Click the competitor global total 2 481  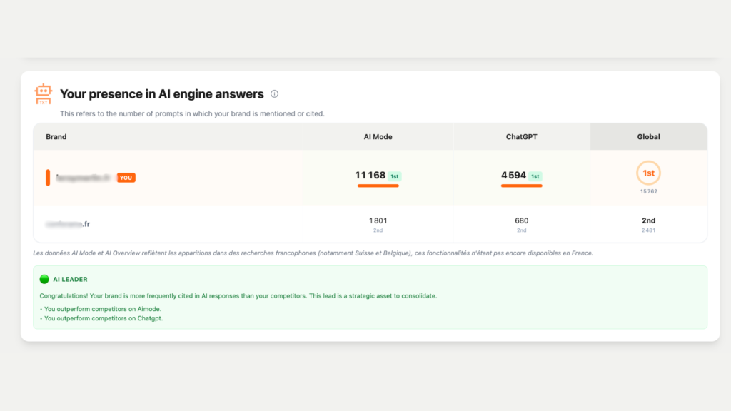648,230
